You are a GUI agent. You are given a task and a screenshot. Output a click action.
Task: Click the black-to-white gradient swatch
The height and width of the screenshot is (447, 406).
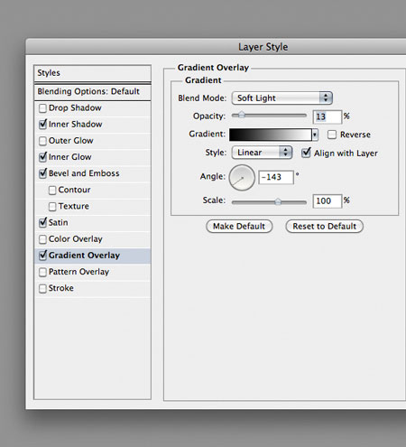271,135
